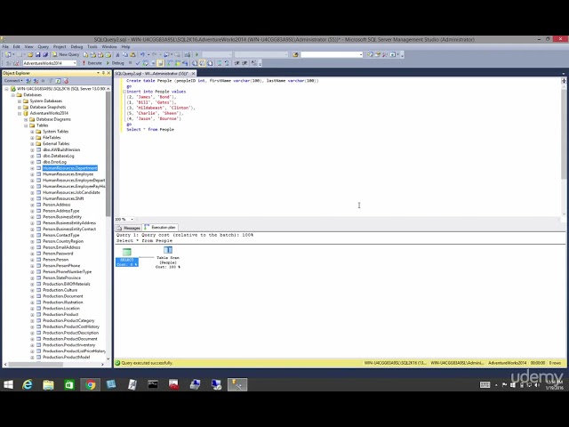Click the Filter icon in Object Explorer

click(51, 81)
